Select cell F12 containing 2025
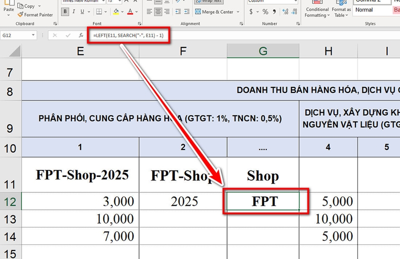Image resolution: width=400 pixels, height=259 pixels. click(183, 201)
